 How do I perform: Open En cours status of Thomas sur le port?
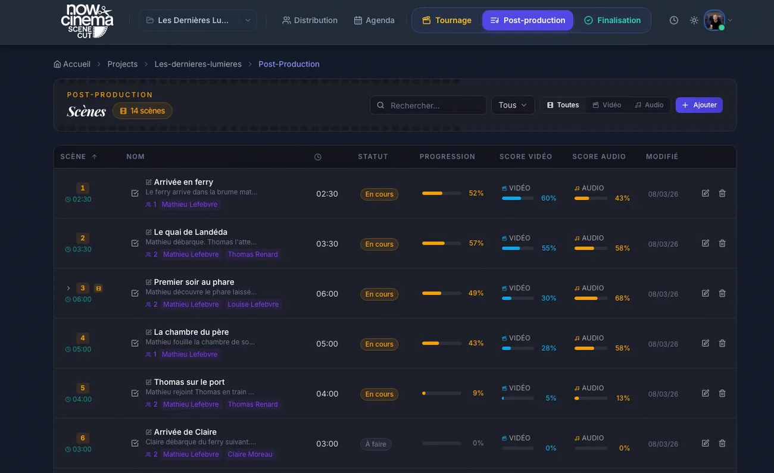[x=379, y=394]
